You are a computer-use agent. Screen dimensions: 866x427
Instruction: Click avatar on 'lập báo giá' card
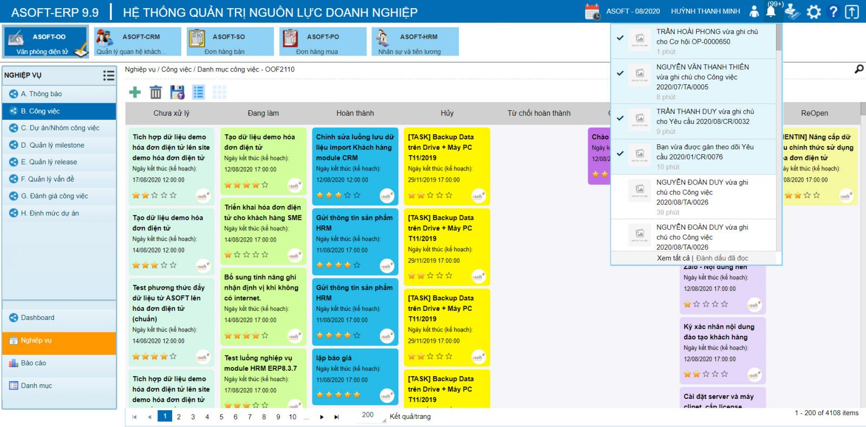click(x=387, y=396)
